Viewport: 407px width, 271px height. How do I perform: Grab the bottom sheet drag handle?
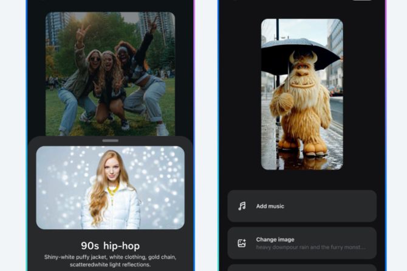(111, 141)
